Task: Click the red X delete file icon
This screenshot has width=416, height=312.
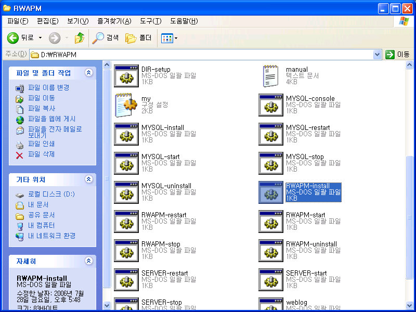Action: tap(19, 155)
